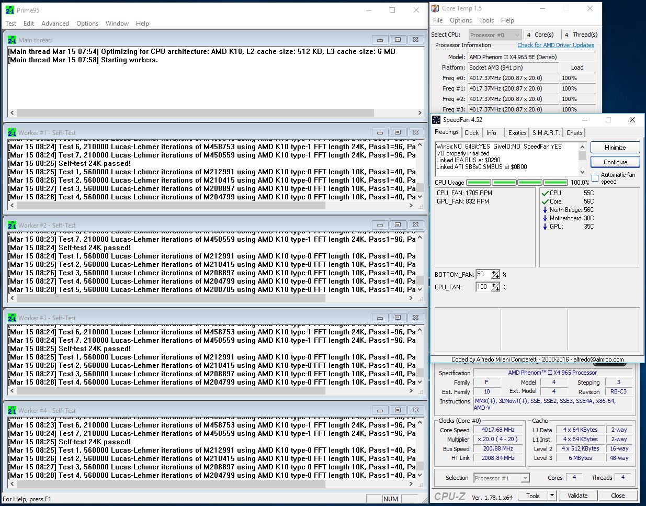Click the CPU-Z Tools button
Viewport: 646px width, 506px height.
point(533,495)
